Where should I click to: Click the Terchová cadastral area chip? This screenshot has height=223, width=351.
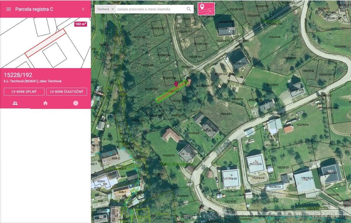[103, 9]
